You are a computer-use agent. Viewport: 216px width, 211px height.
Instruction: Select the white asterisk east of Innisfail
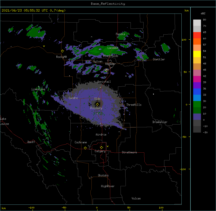pos(126,76)
